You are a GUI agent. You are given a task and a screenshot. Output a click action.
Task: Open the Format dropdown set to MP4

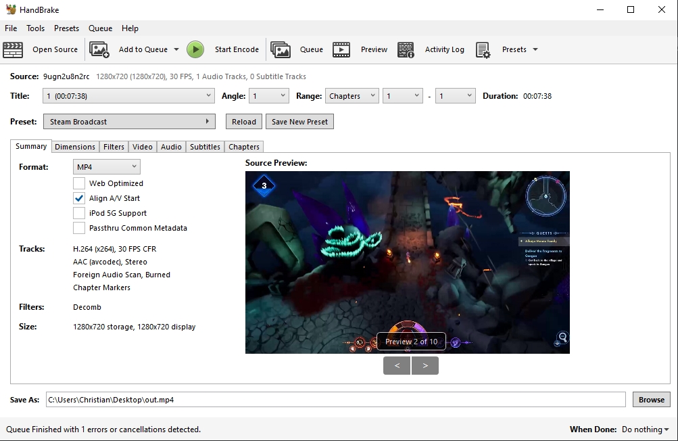[x=106, y=167]
